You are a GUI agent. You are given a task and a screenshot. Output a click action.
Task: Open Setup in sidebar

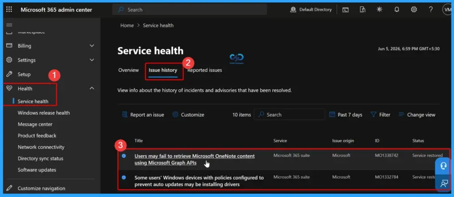(24, 74)
